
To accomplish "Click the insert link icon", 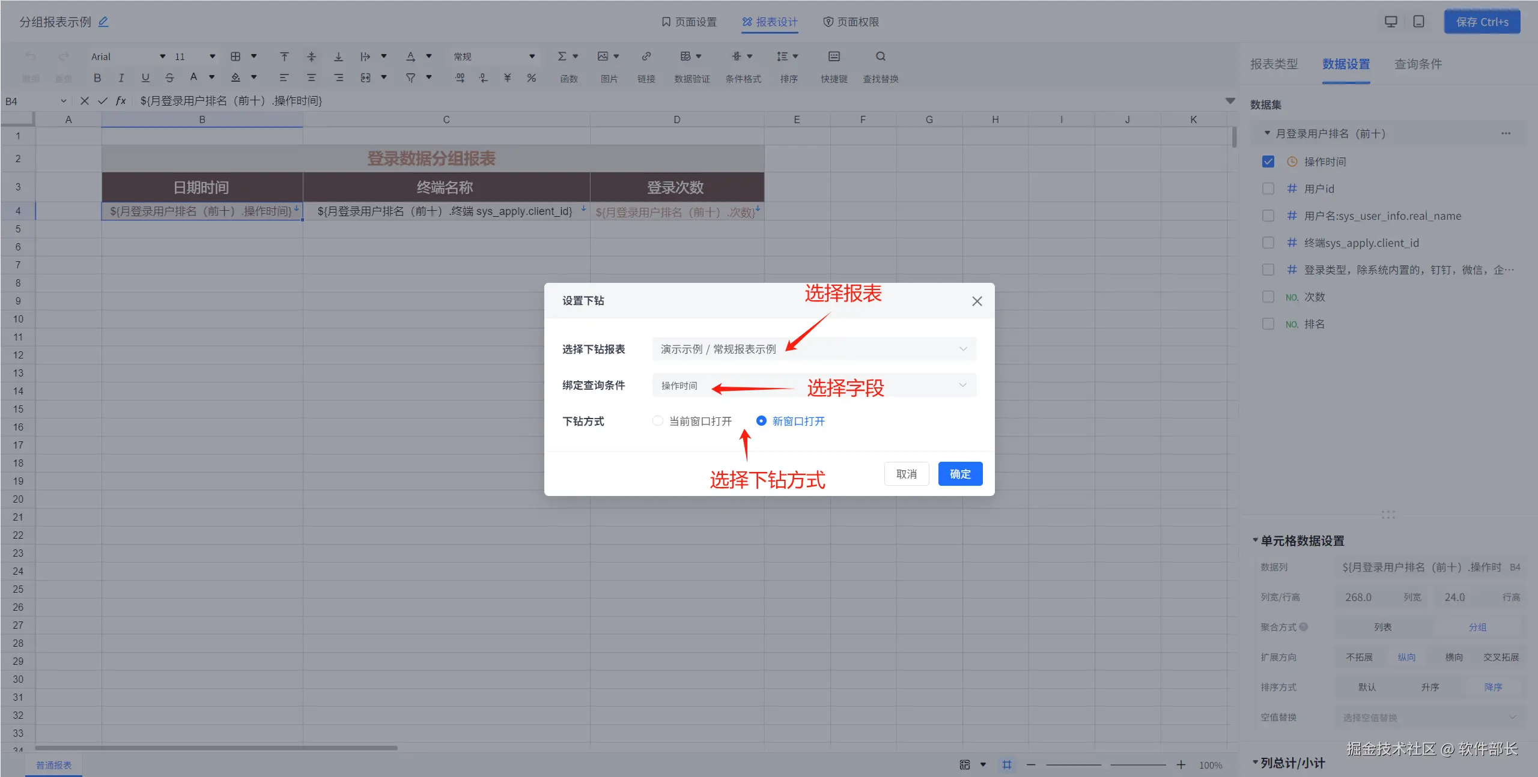I will tap(646, 56).
